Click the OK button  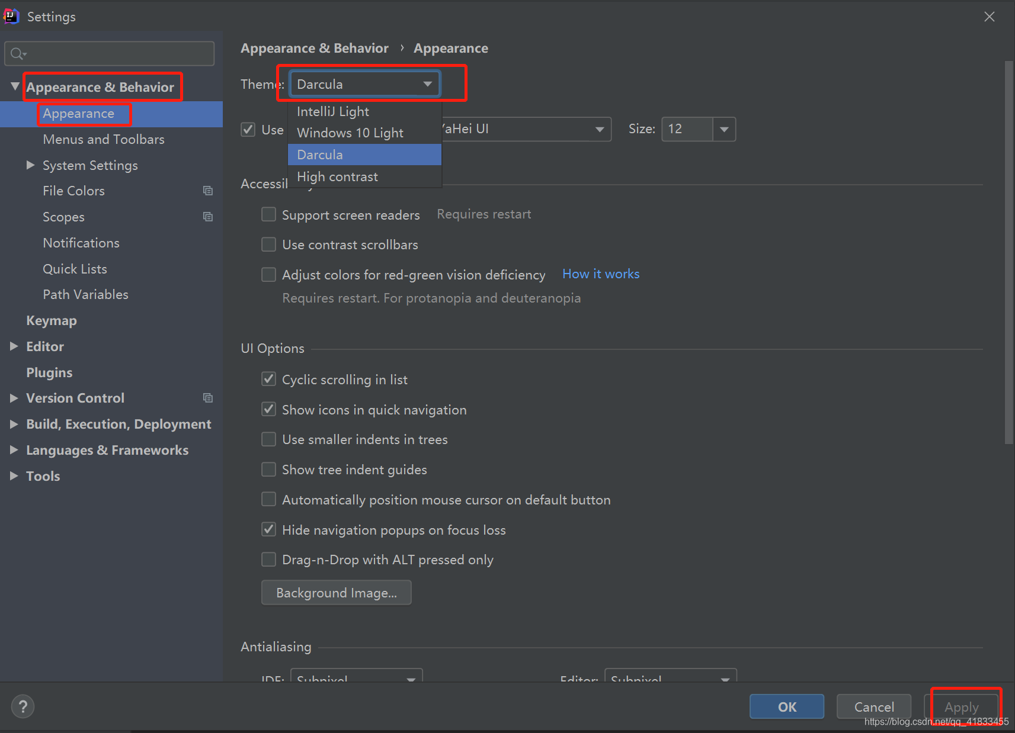point(787,706)
